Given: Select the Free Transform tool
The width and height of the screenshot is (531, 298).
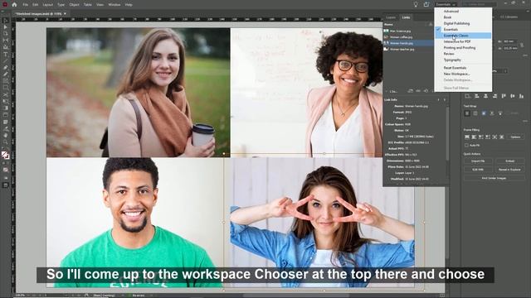Looking at the screenshot, I should pos(6,102).
